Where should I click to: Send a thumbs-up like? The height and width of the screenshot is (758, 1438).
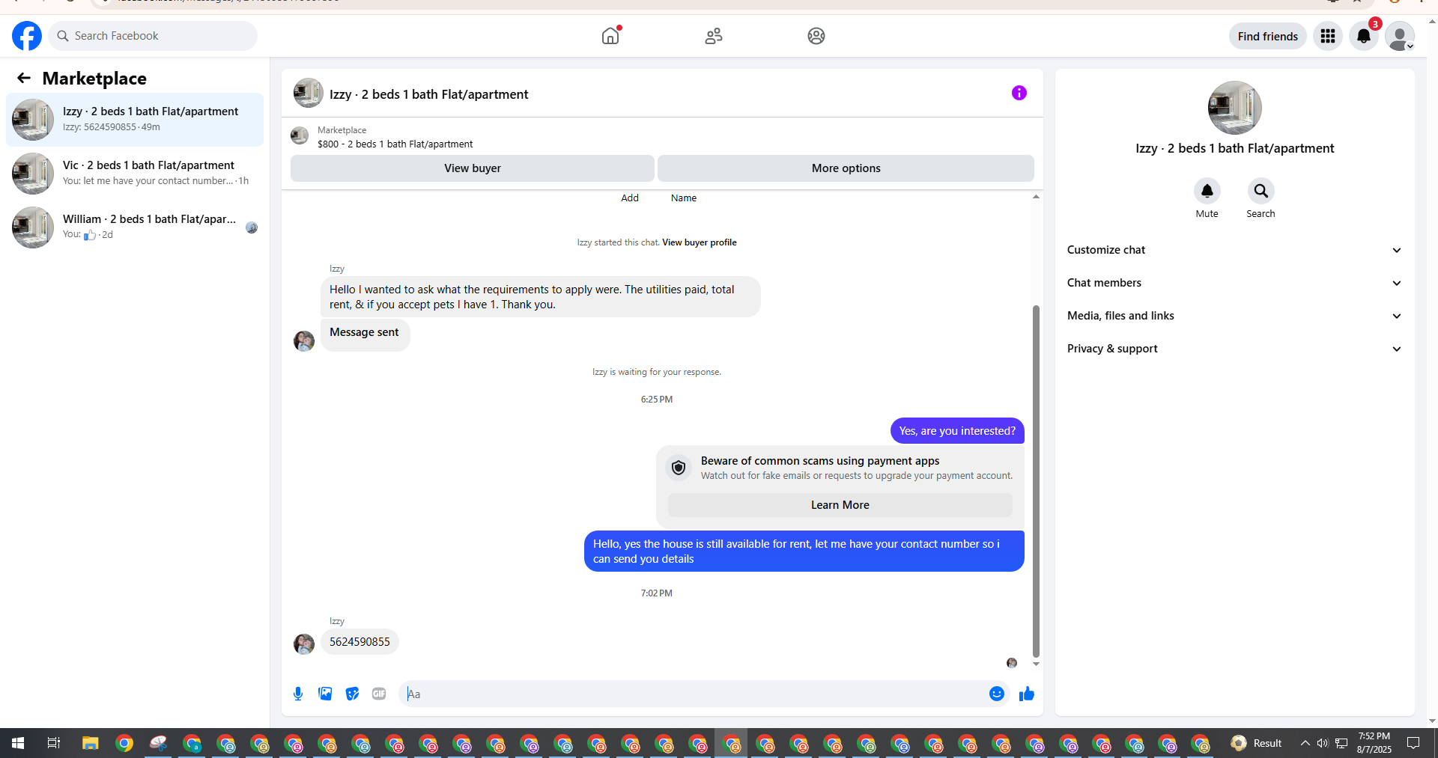(x=1027, y=694)
